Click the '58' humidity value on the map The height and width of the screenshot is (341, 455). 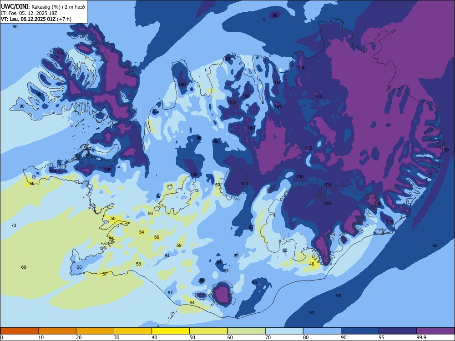pyautogui.click(x=138, y=264)
